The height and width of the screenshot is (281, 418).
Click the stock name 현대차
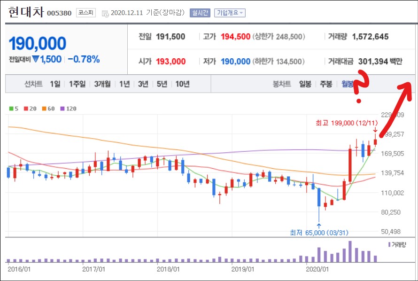coord(26,12)
